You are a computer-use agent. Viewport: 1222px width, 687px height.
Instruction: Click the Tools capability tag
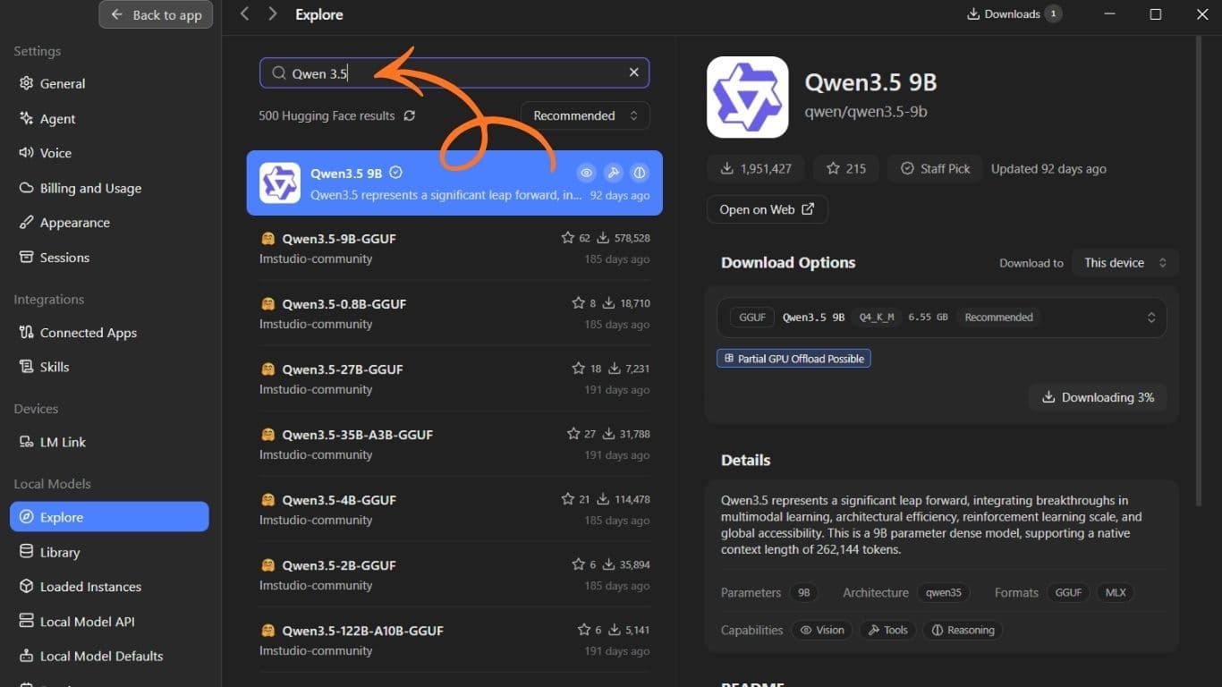click(x=887, y=630)
